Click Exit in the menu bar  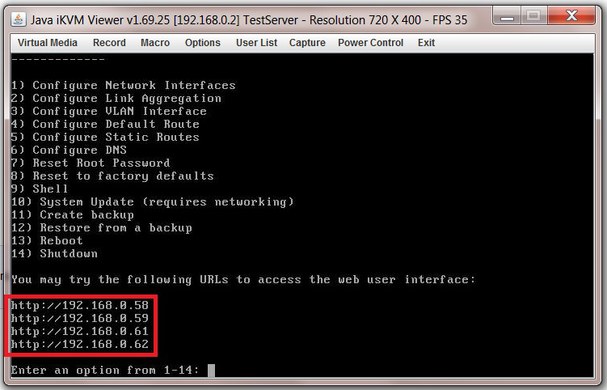point(426,43)
